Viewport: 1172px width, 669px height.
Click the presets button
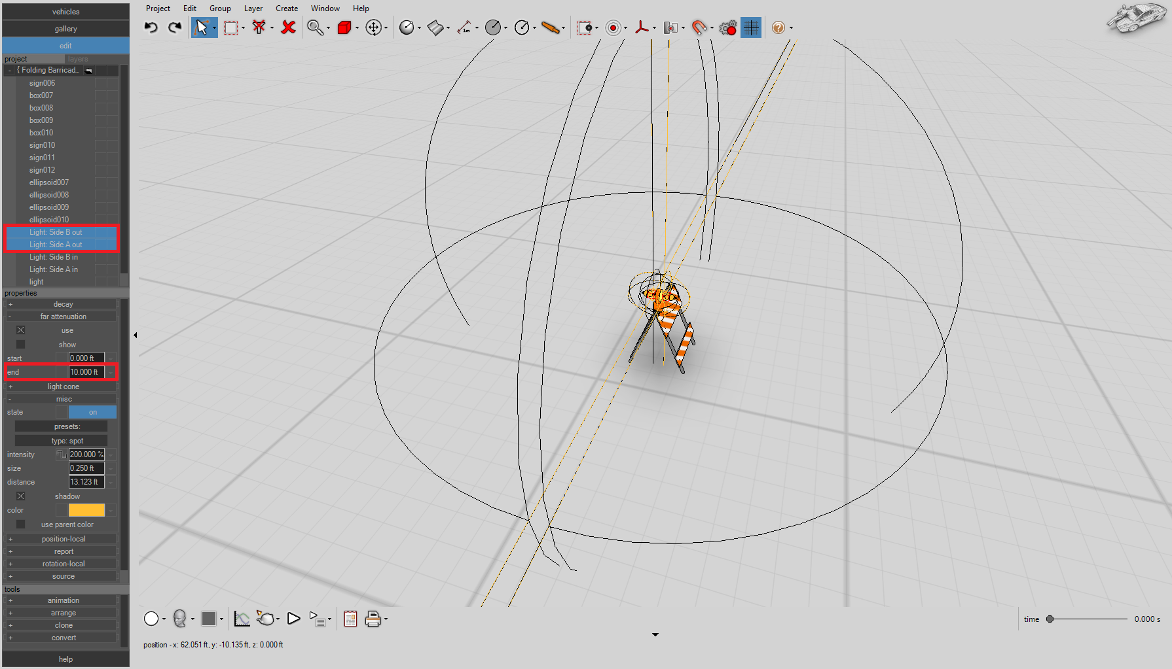(61, 426)
